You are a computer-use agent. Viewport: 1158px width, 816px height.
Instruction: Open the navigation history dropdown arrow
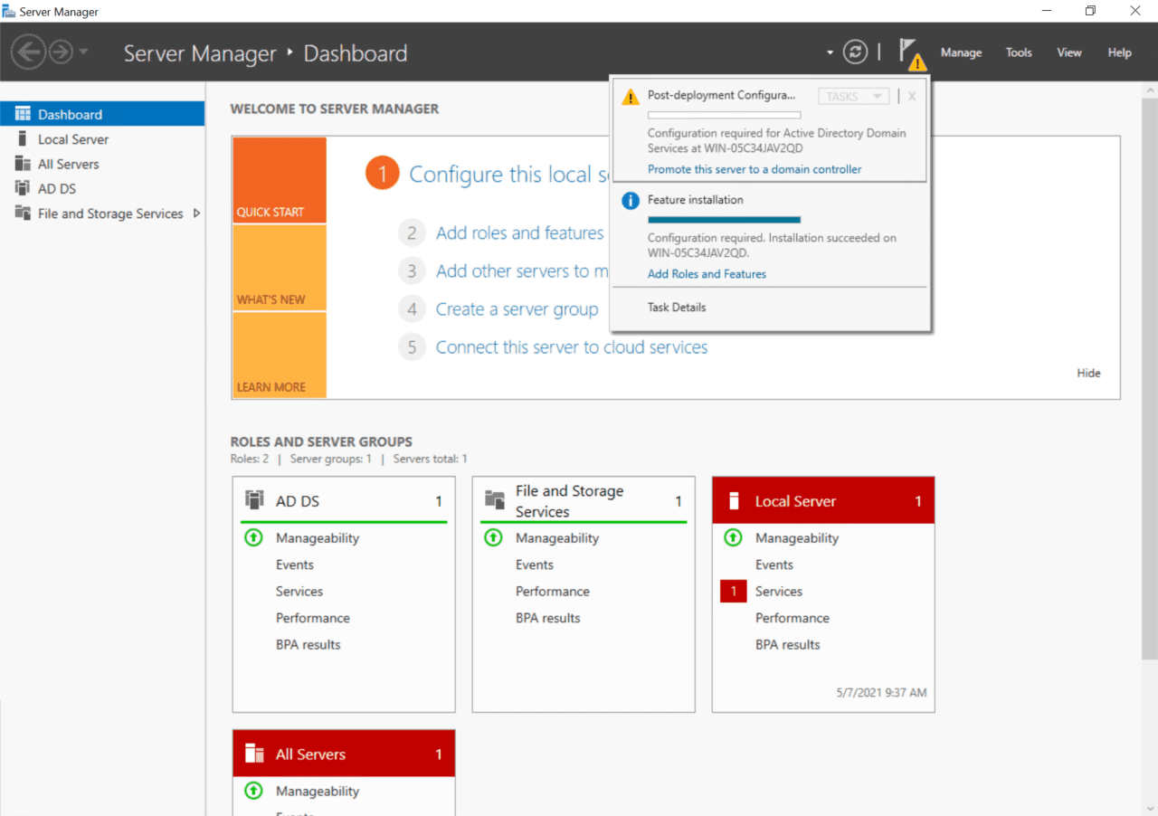click(84, 52)
